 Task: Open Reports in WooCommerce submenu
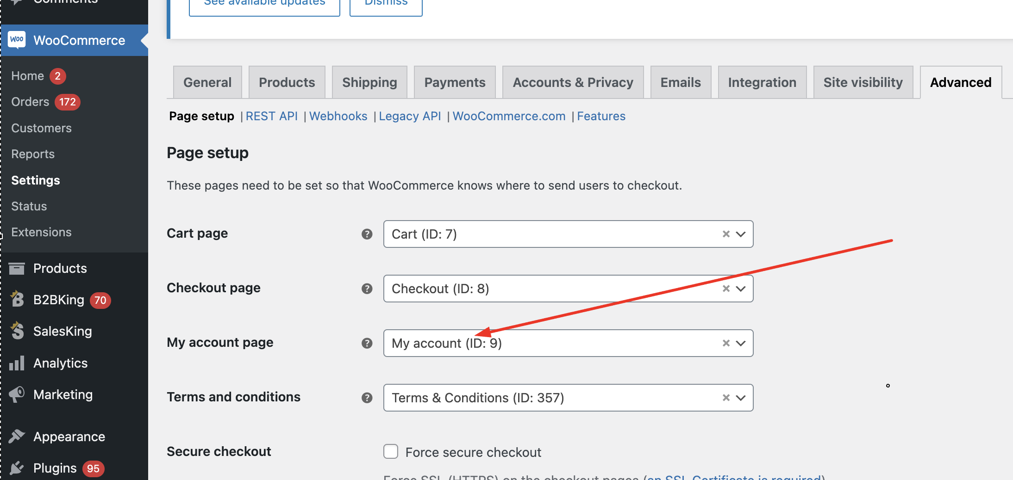(33, 154)
